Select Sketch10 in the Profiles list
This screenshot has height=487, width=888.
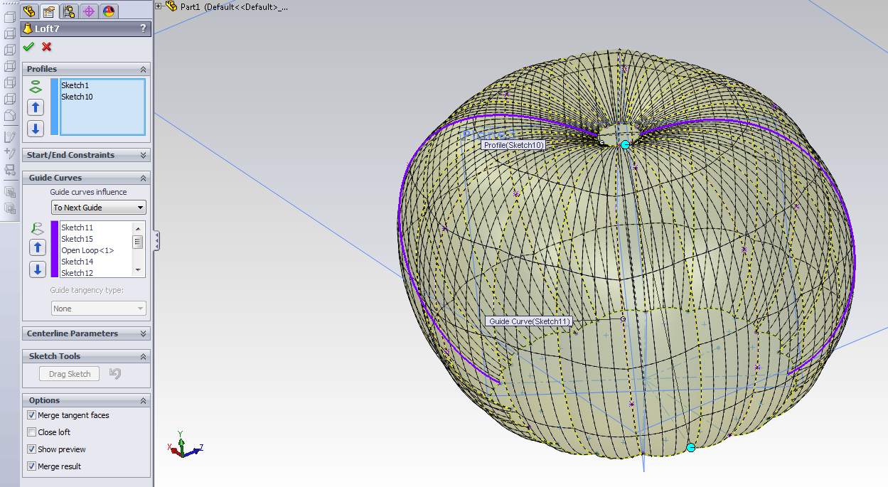(77, 97)
